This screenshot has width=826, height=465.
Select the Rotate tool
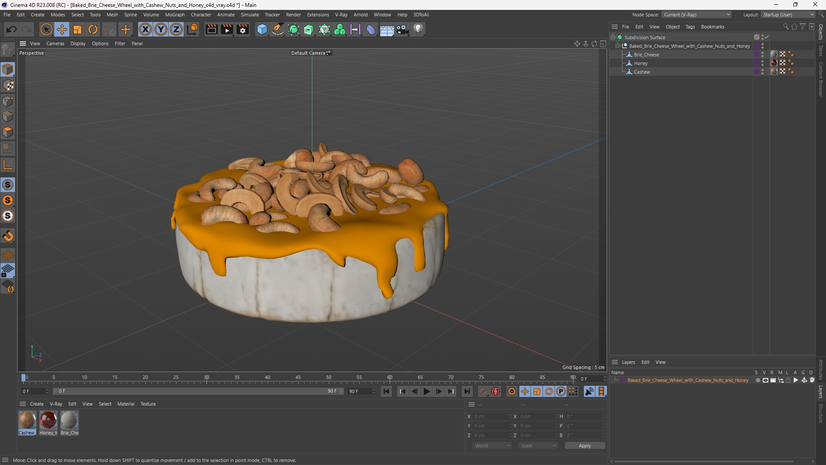click(93, 29)
